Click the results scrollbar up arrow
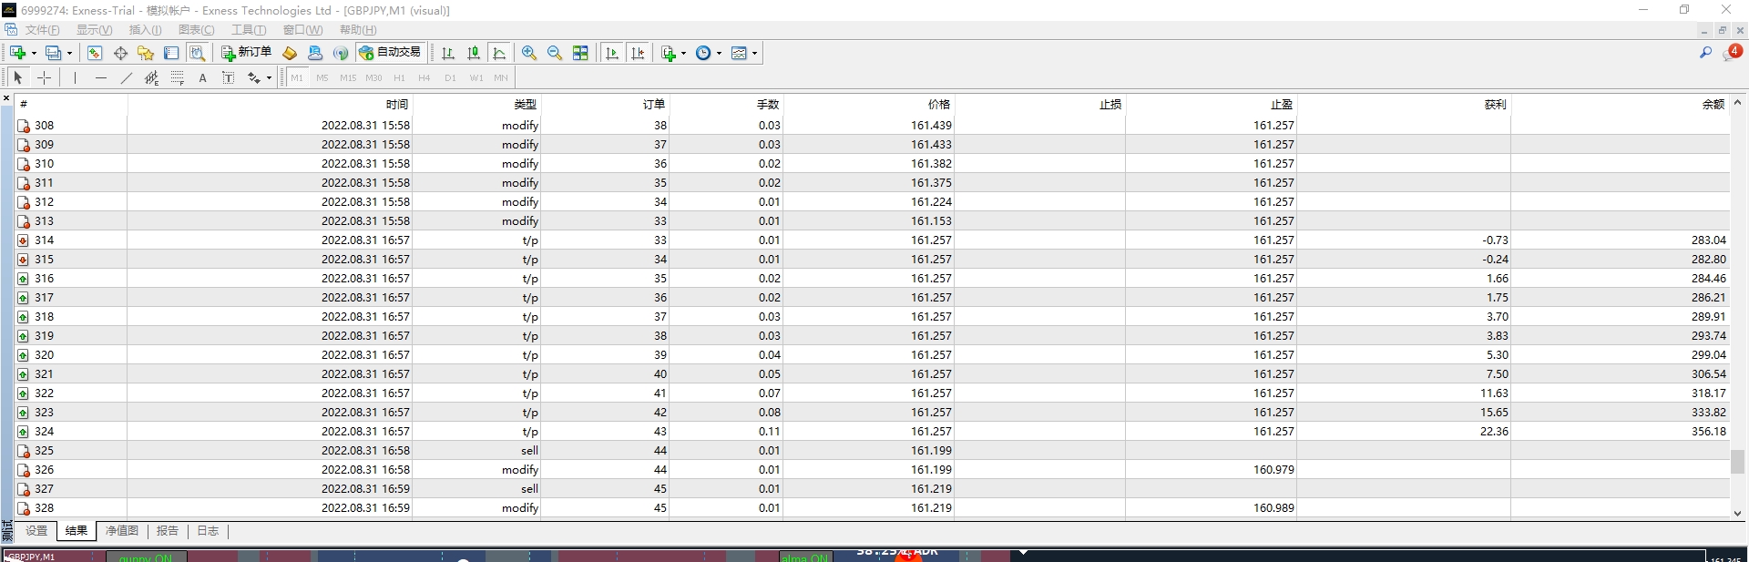This screenshot has height=562, width=1749. (1738, 103)
